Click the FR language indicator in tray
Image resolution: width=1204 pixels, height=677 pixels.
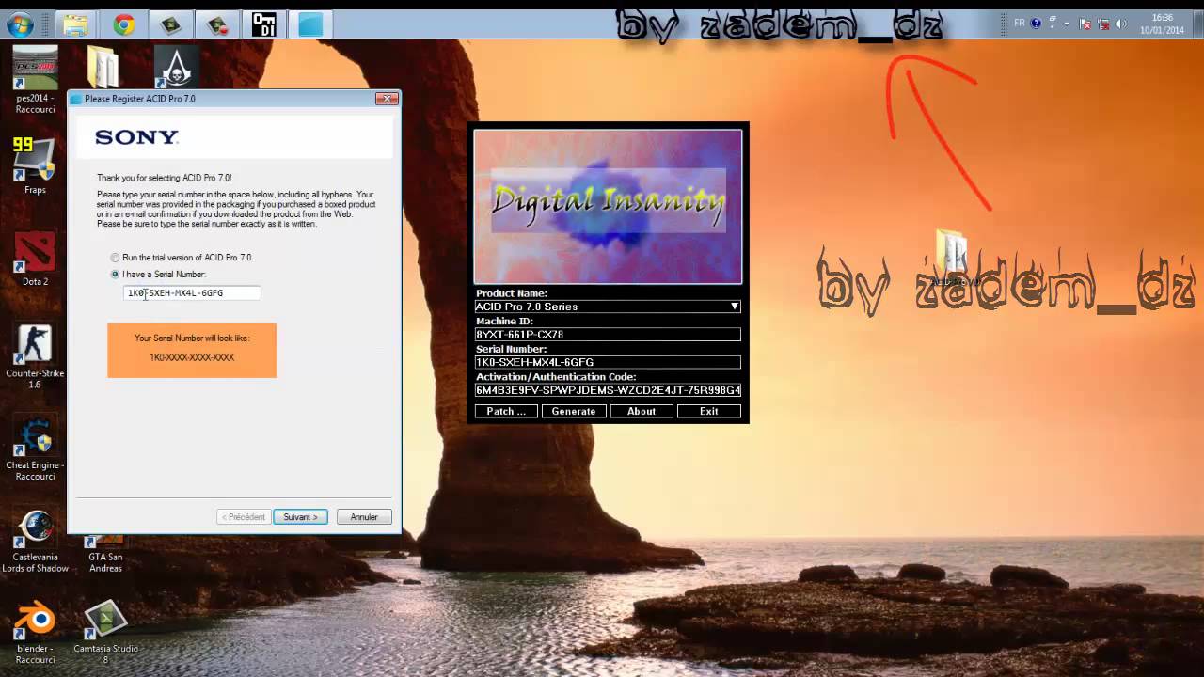tap(1020, 22)
